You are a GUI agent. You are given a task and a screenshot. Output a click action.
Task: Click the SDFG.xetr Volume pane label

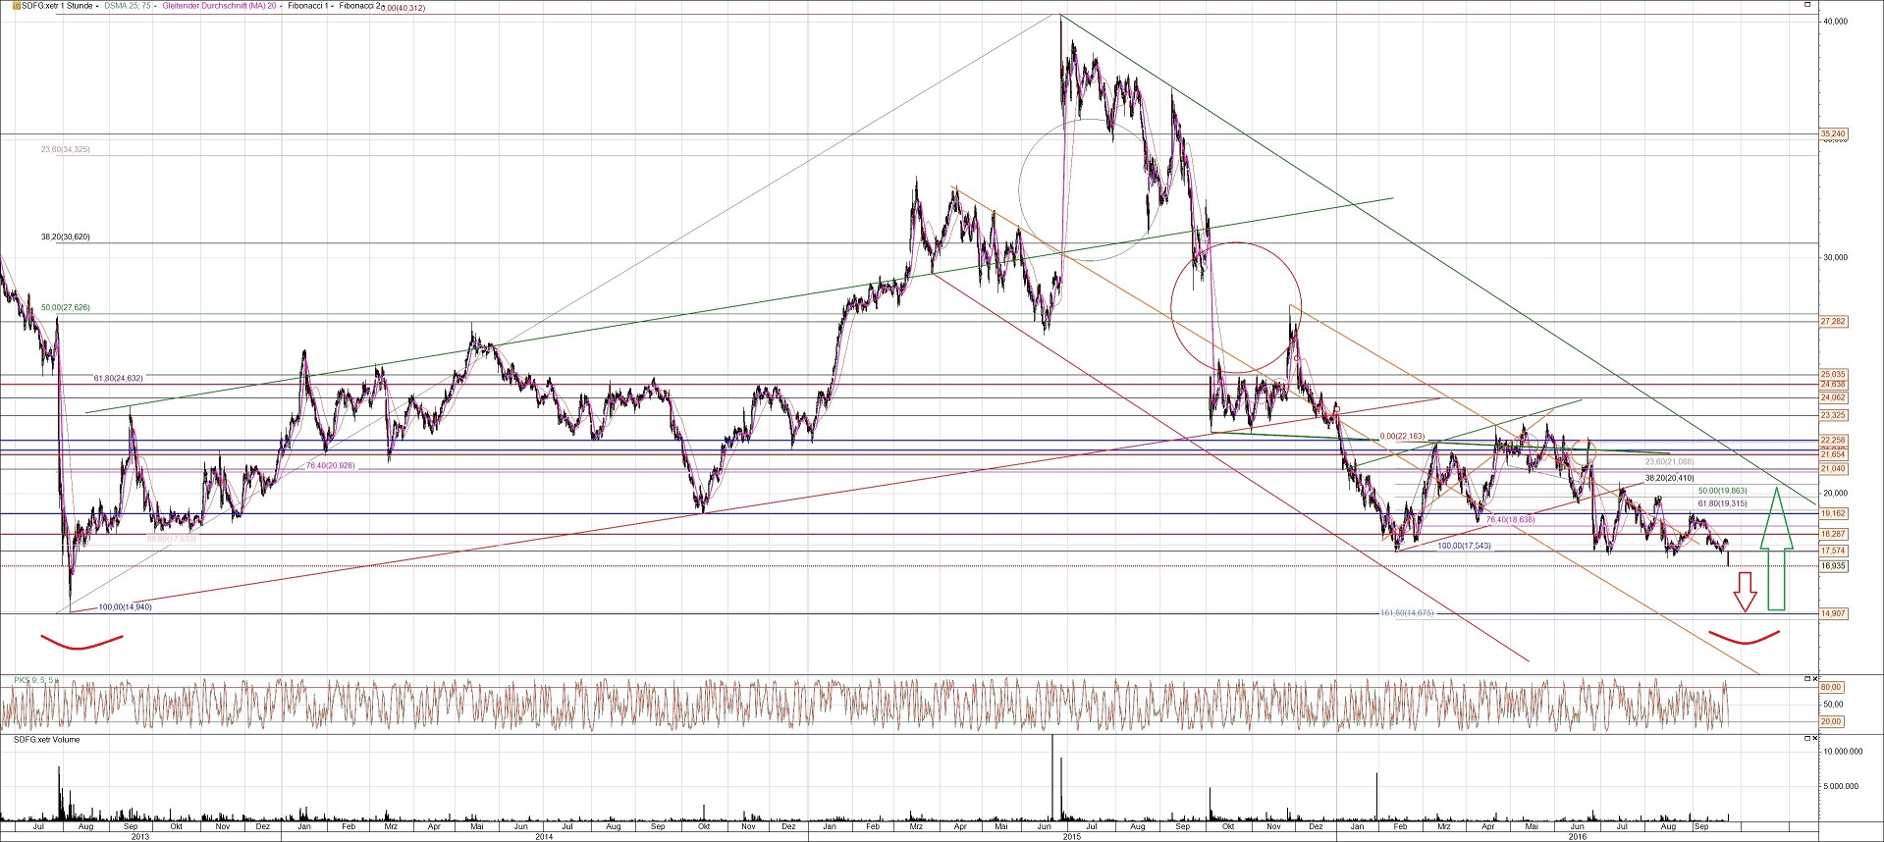click(47, 740)
